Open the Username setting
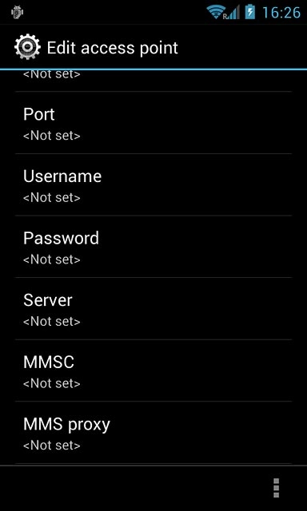 pyautogui.click(x=153, y=184)
